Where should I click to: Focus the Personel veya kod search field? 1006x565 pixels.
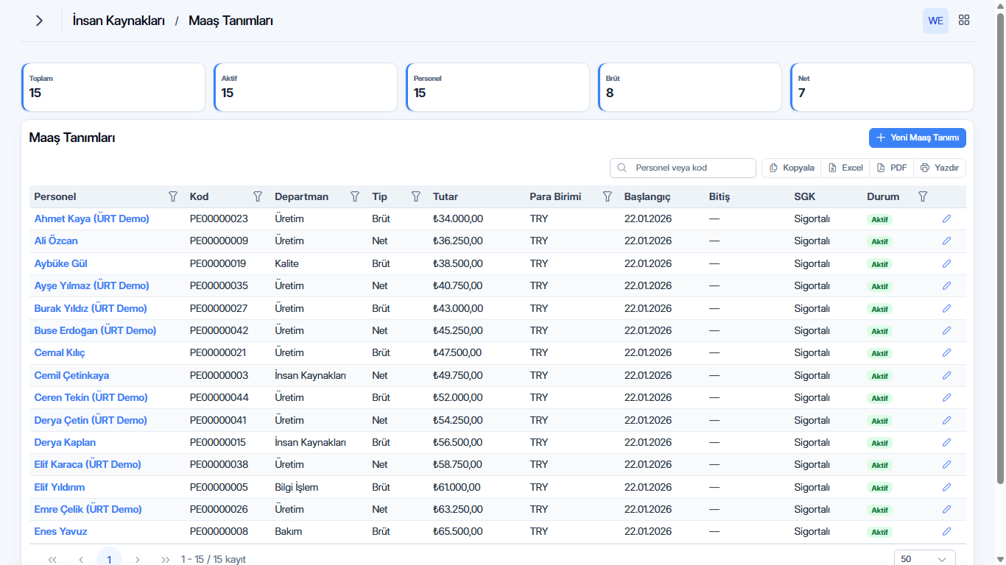pyautogui.click(x=683, y=168)
